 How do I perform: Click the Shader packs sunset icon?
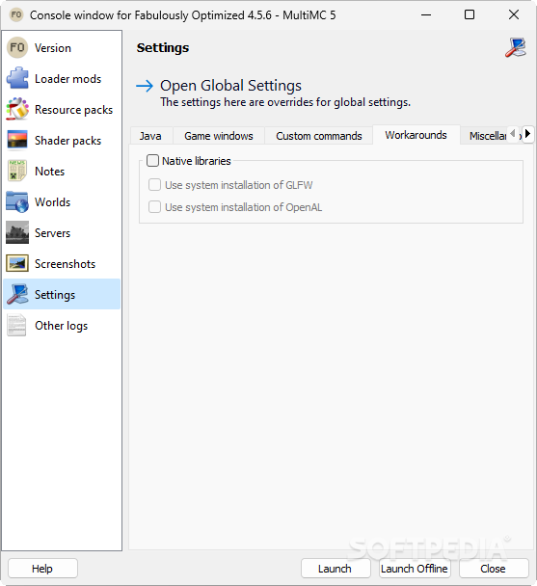(x=17, y=140)
